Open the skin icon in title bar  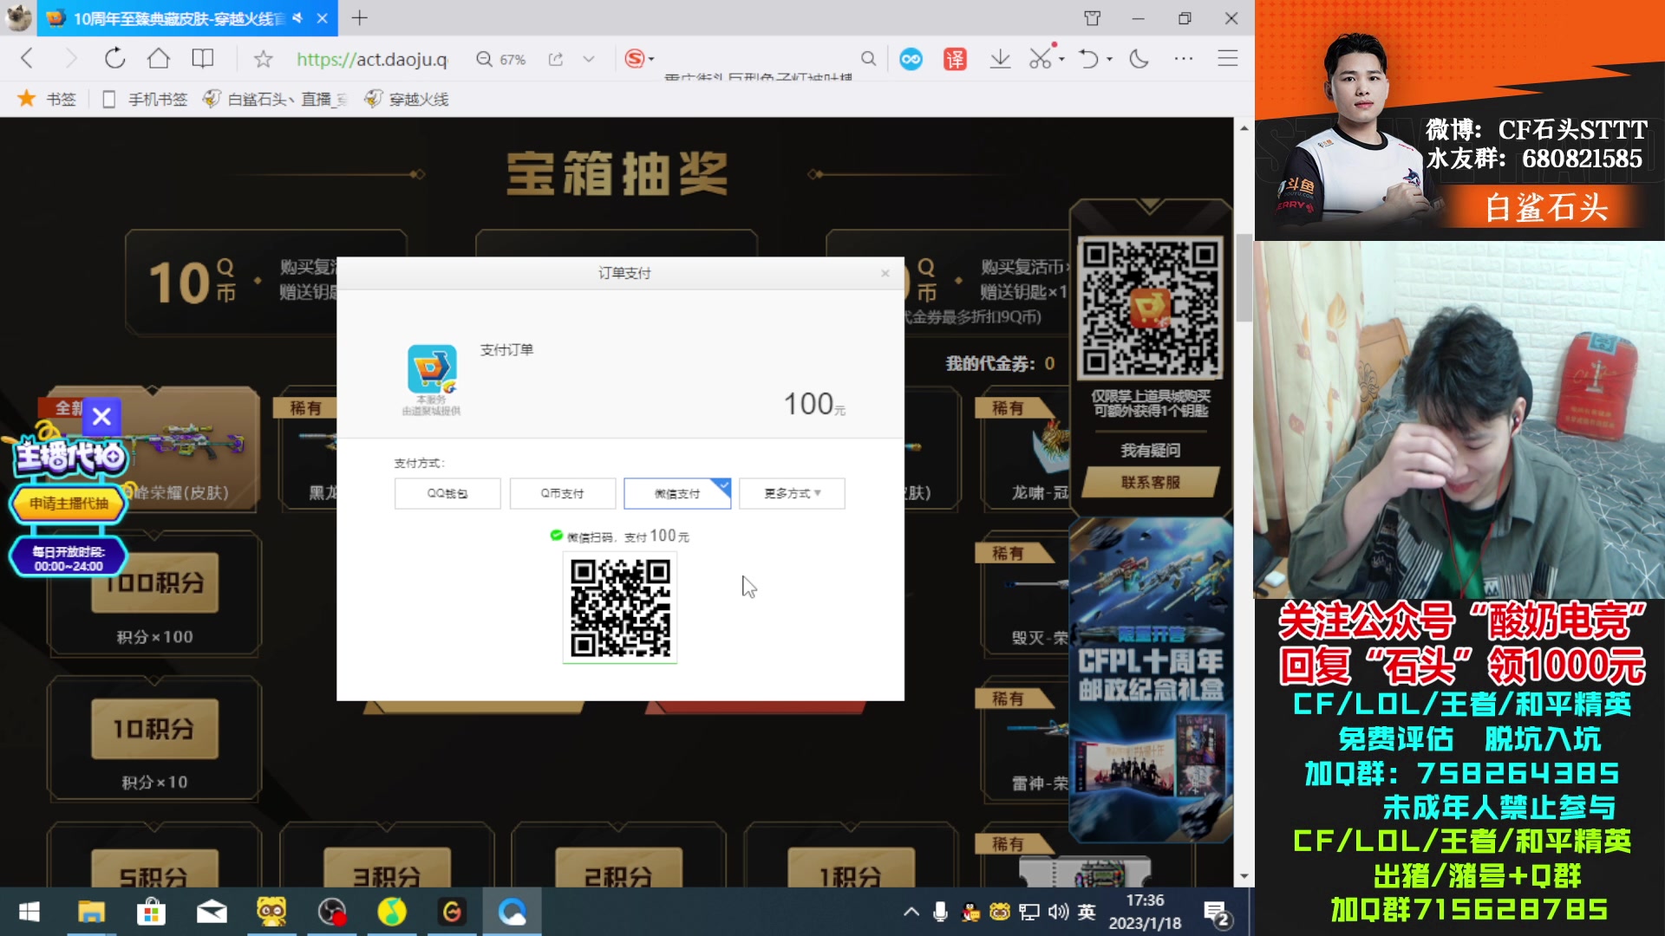[1093, 18]
